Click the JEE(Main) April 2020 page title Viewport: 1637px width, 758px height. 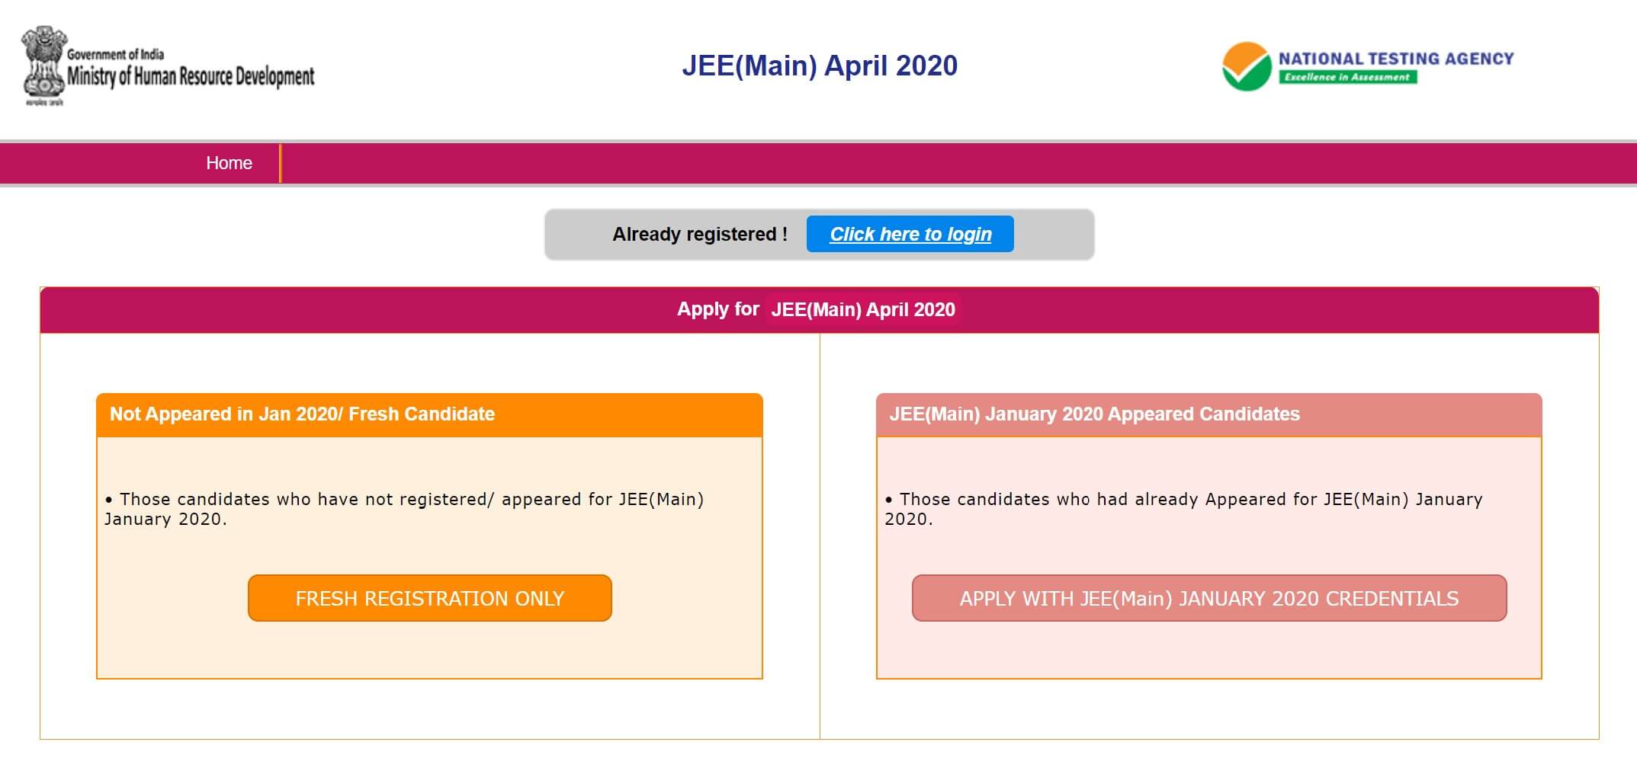click(820, 66)
